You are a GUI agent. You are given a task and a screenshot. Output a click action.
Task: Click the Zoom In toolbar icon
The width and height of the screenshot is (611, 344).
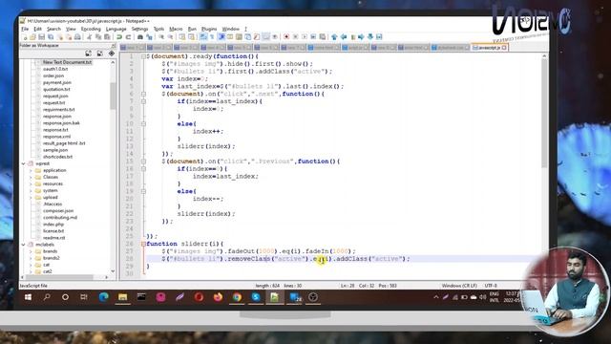[161, 37]
